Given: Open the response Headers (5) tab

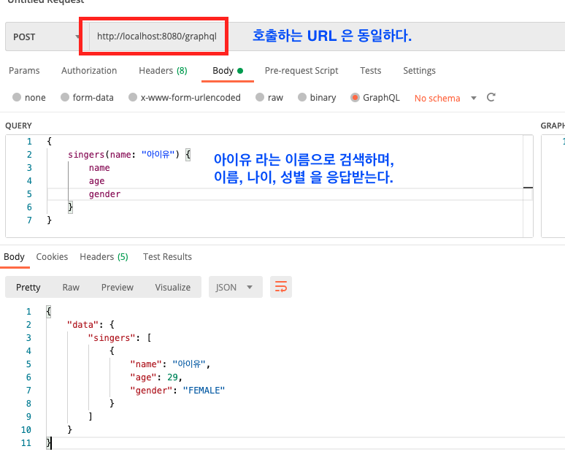Looking at the screenshot, I should [x=104, y=257].
